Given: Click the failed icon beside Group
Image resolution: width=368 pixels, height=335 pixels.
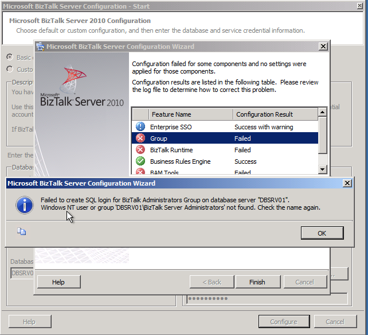Looking at the screenshot, I should tap(140, 138).
